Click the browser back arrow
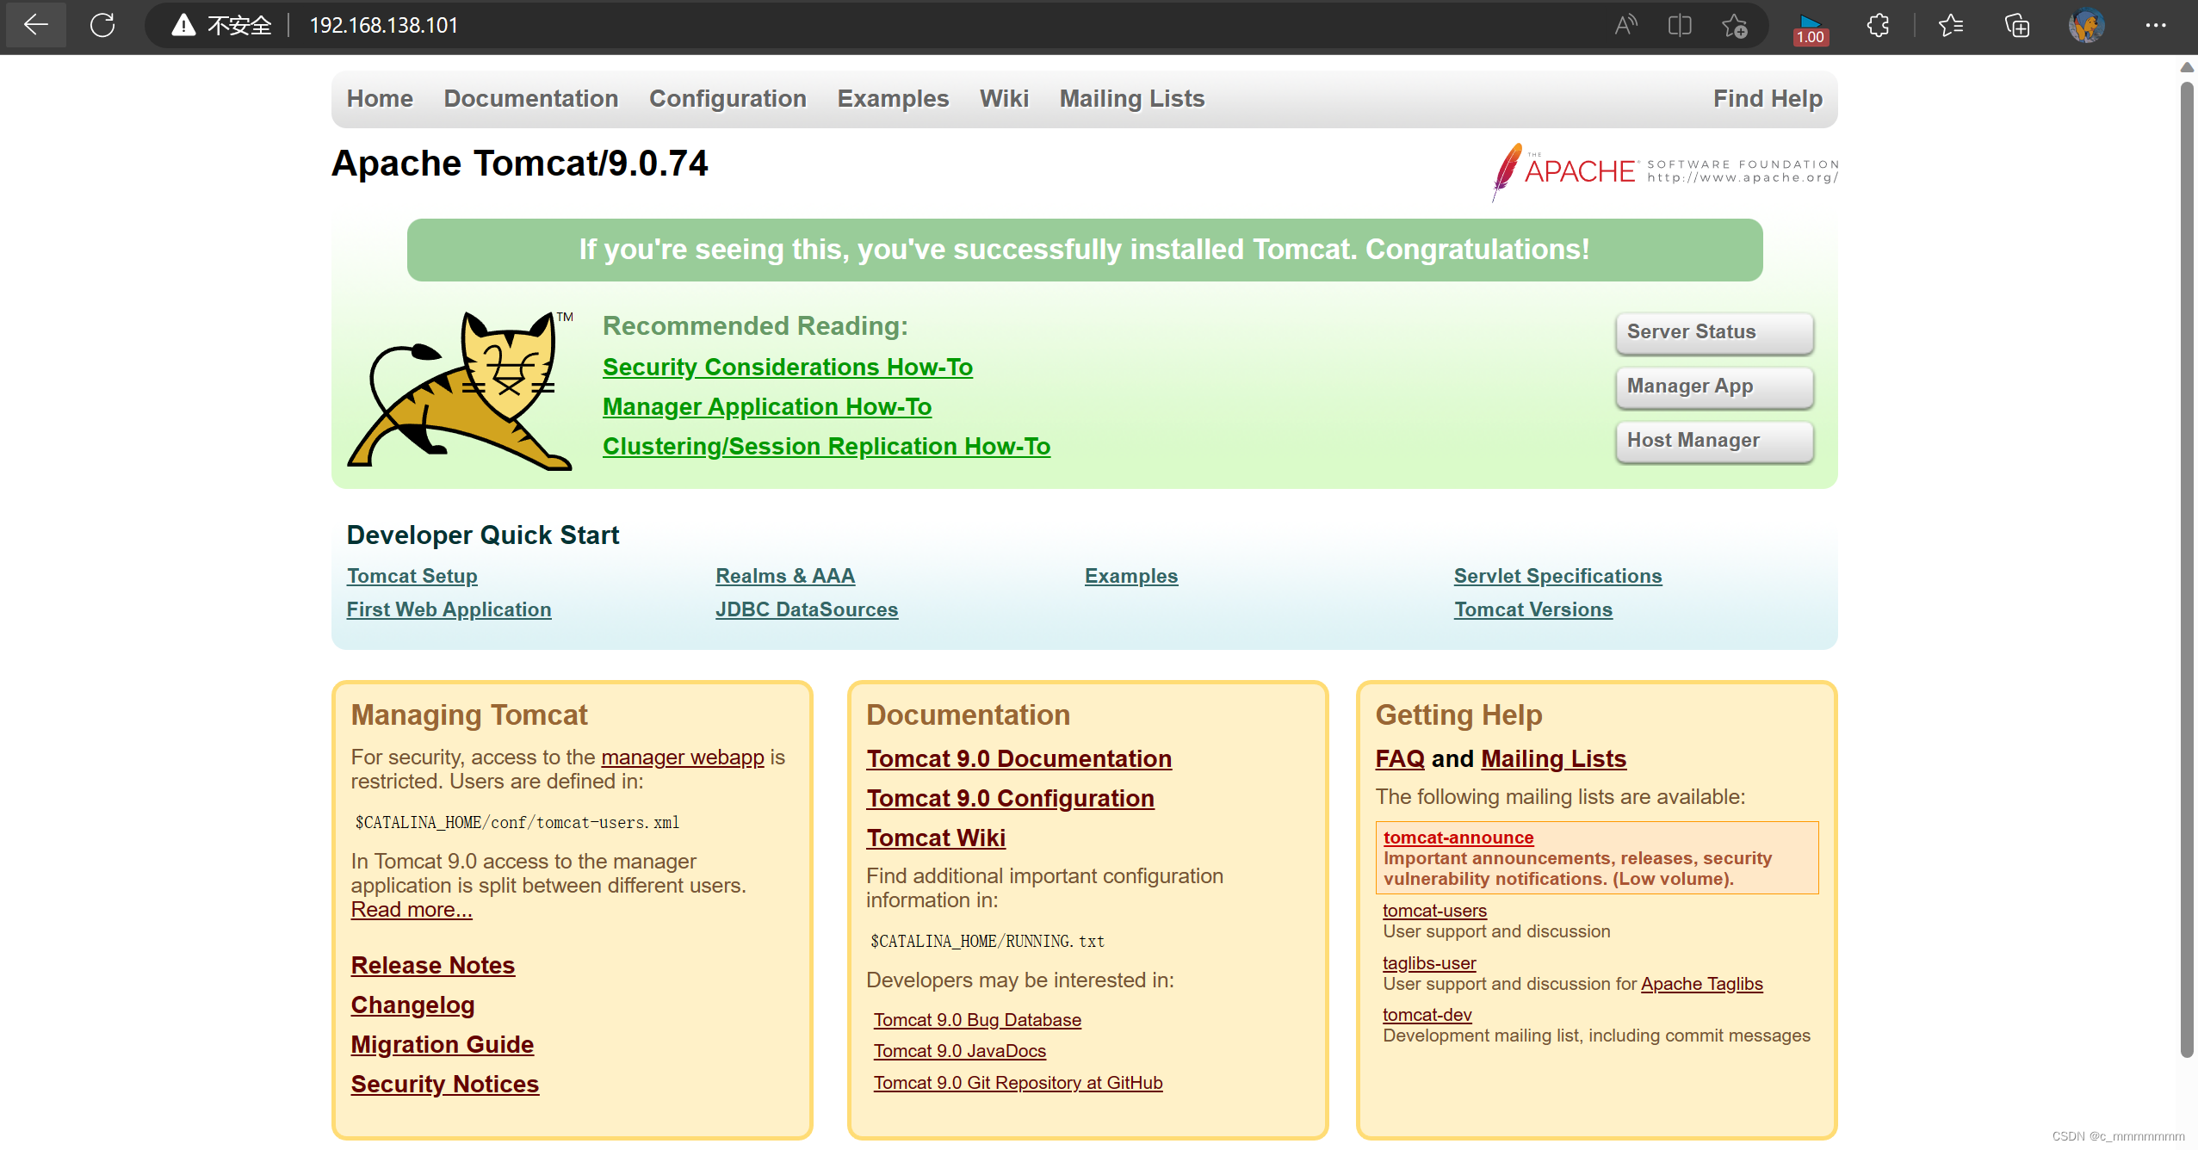Image resolution: width=2198 pixels, height=1150 pixels. pyautogui.click(x=35, y=25)
